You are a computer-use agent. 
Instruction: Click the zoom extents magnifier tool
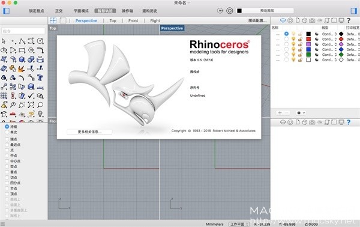tap(31, 105)
